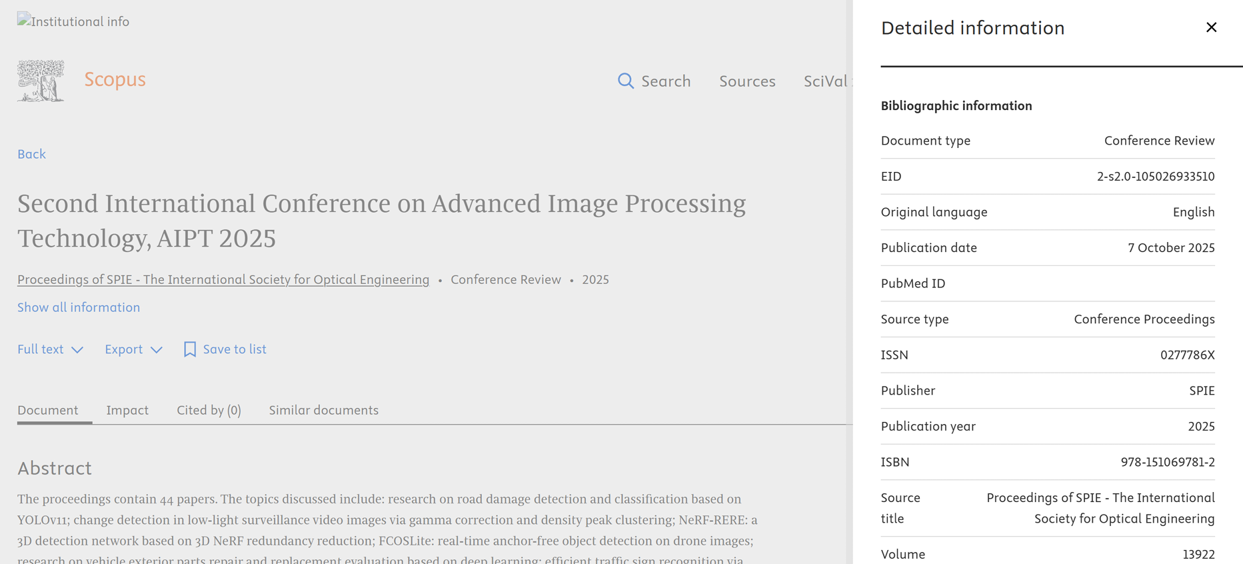Open SciVal in the top navigation
1243x564 pixels.
[825, 81]
